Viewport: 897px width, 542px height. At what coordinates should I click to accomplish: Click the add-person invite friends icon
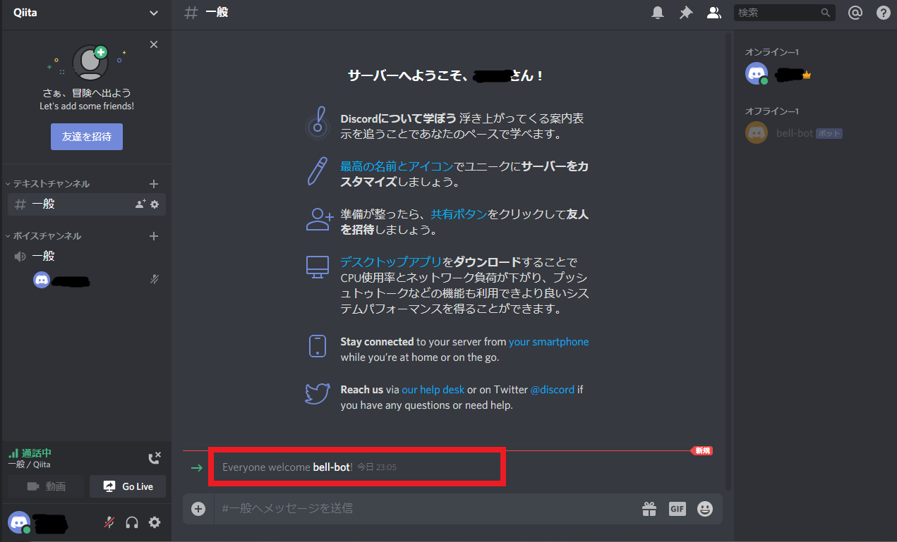tap(319, 219)
